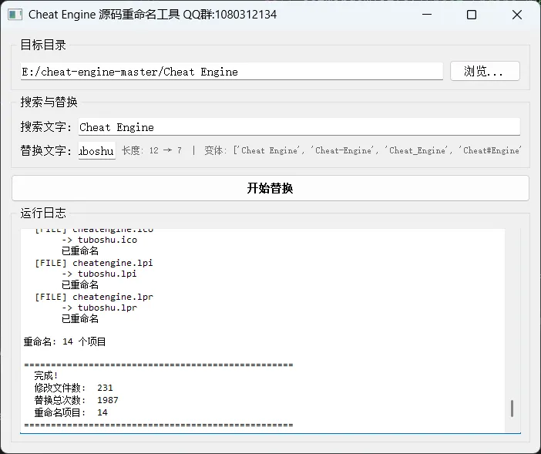Click the '长度: 12 → 7' info text
This screenshot has width=541, height=454.
pos(152,150)
